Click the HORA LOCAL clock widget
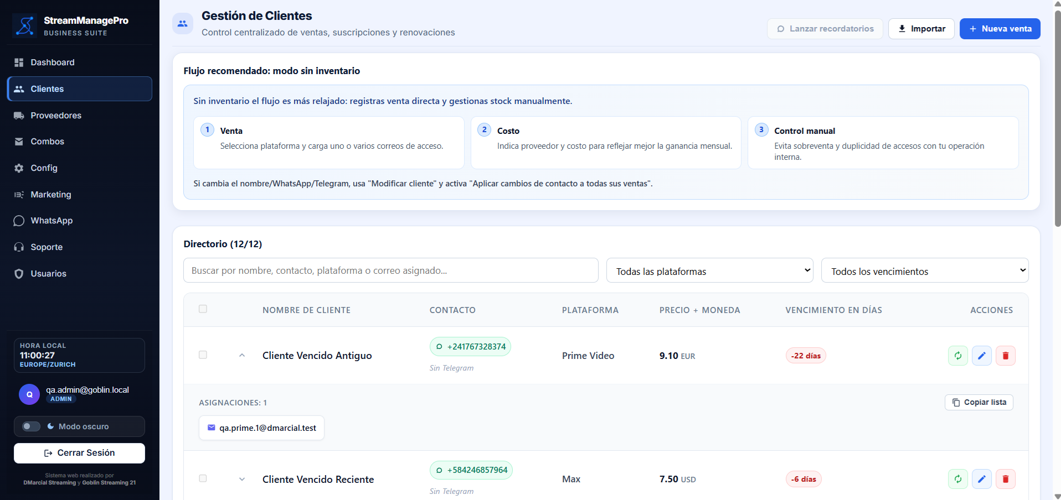 (x=79, y=355)
